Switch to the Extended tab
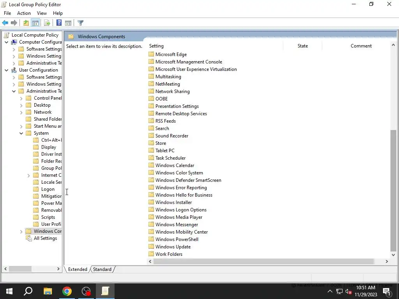The width and height of the screenshot is (399, 299). pyautogui.click(x=78, y=269)
